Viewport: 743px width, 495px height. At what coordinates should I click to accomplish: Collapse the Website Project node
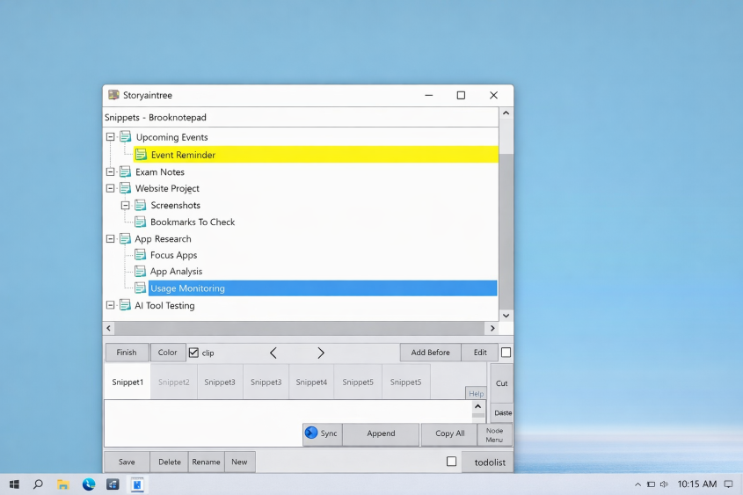pyautogui.click(x=111, y=188)
